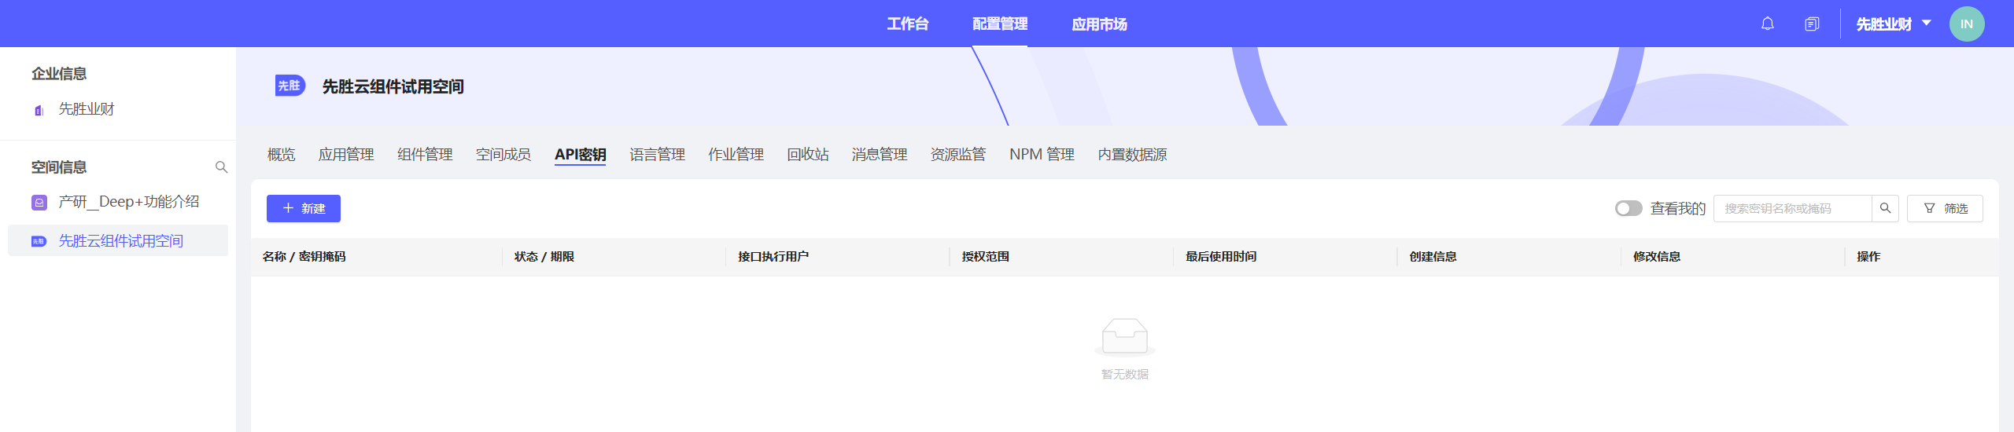
Task: Focus the 搜索密钥名称或掩码 search field
Action: pyautogui.click(x=1791, y=208)
